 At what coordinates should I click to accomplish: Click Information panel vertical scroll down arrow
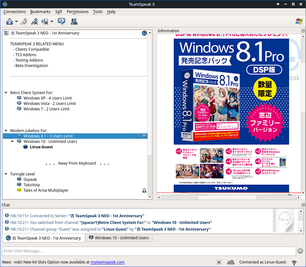point(303,193)
